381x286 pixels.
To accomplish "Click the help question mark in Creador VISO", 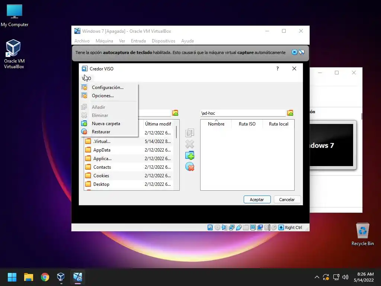I will tap(278, 69).
